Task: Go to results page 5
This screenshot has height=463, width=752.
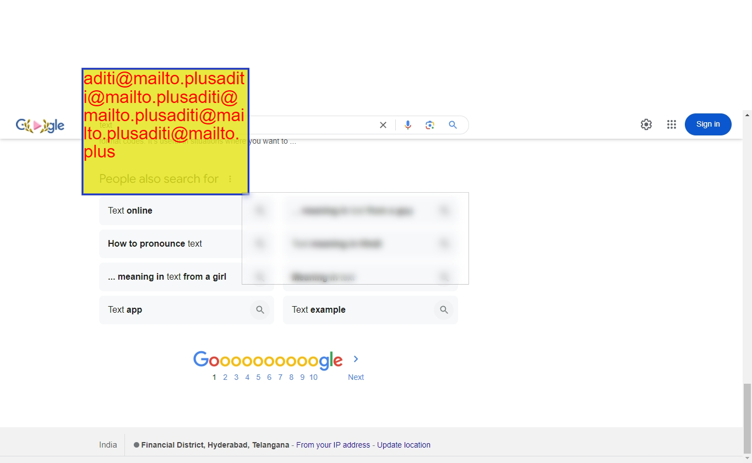Action: [x=258, y=377]
